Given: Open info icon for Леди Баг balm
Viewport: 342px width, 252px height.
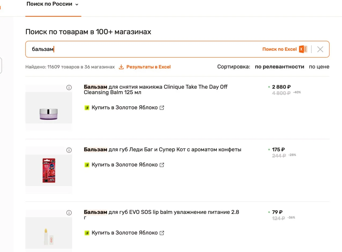Looking at the screenshot, I should point(69,150).
